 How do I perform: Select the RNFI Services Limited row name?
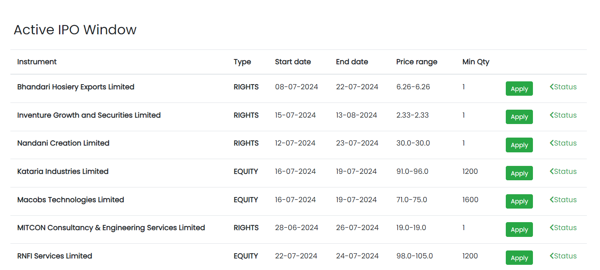(55, 256)
